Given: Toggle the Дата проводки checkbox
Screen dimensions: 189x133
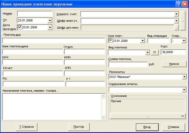Looking at the screenshot, I should point(20,27).
